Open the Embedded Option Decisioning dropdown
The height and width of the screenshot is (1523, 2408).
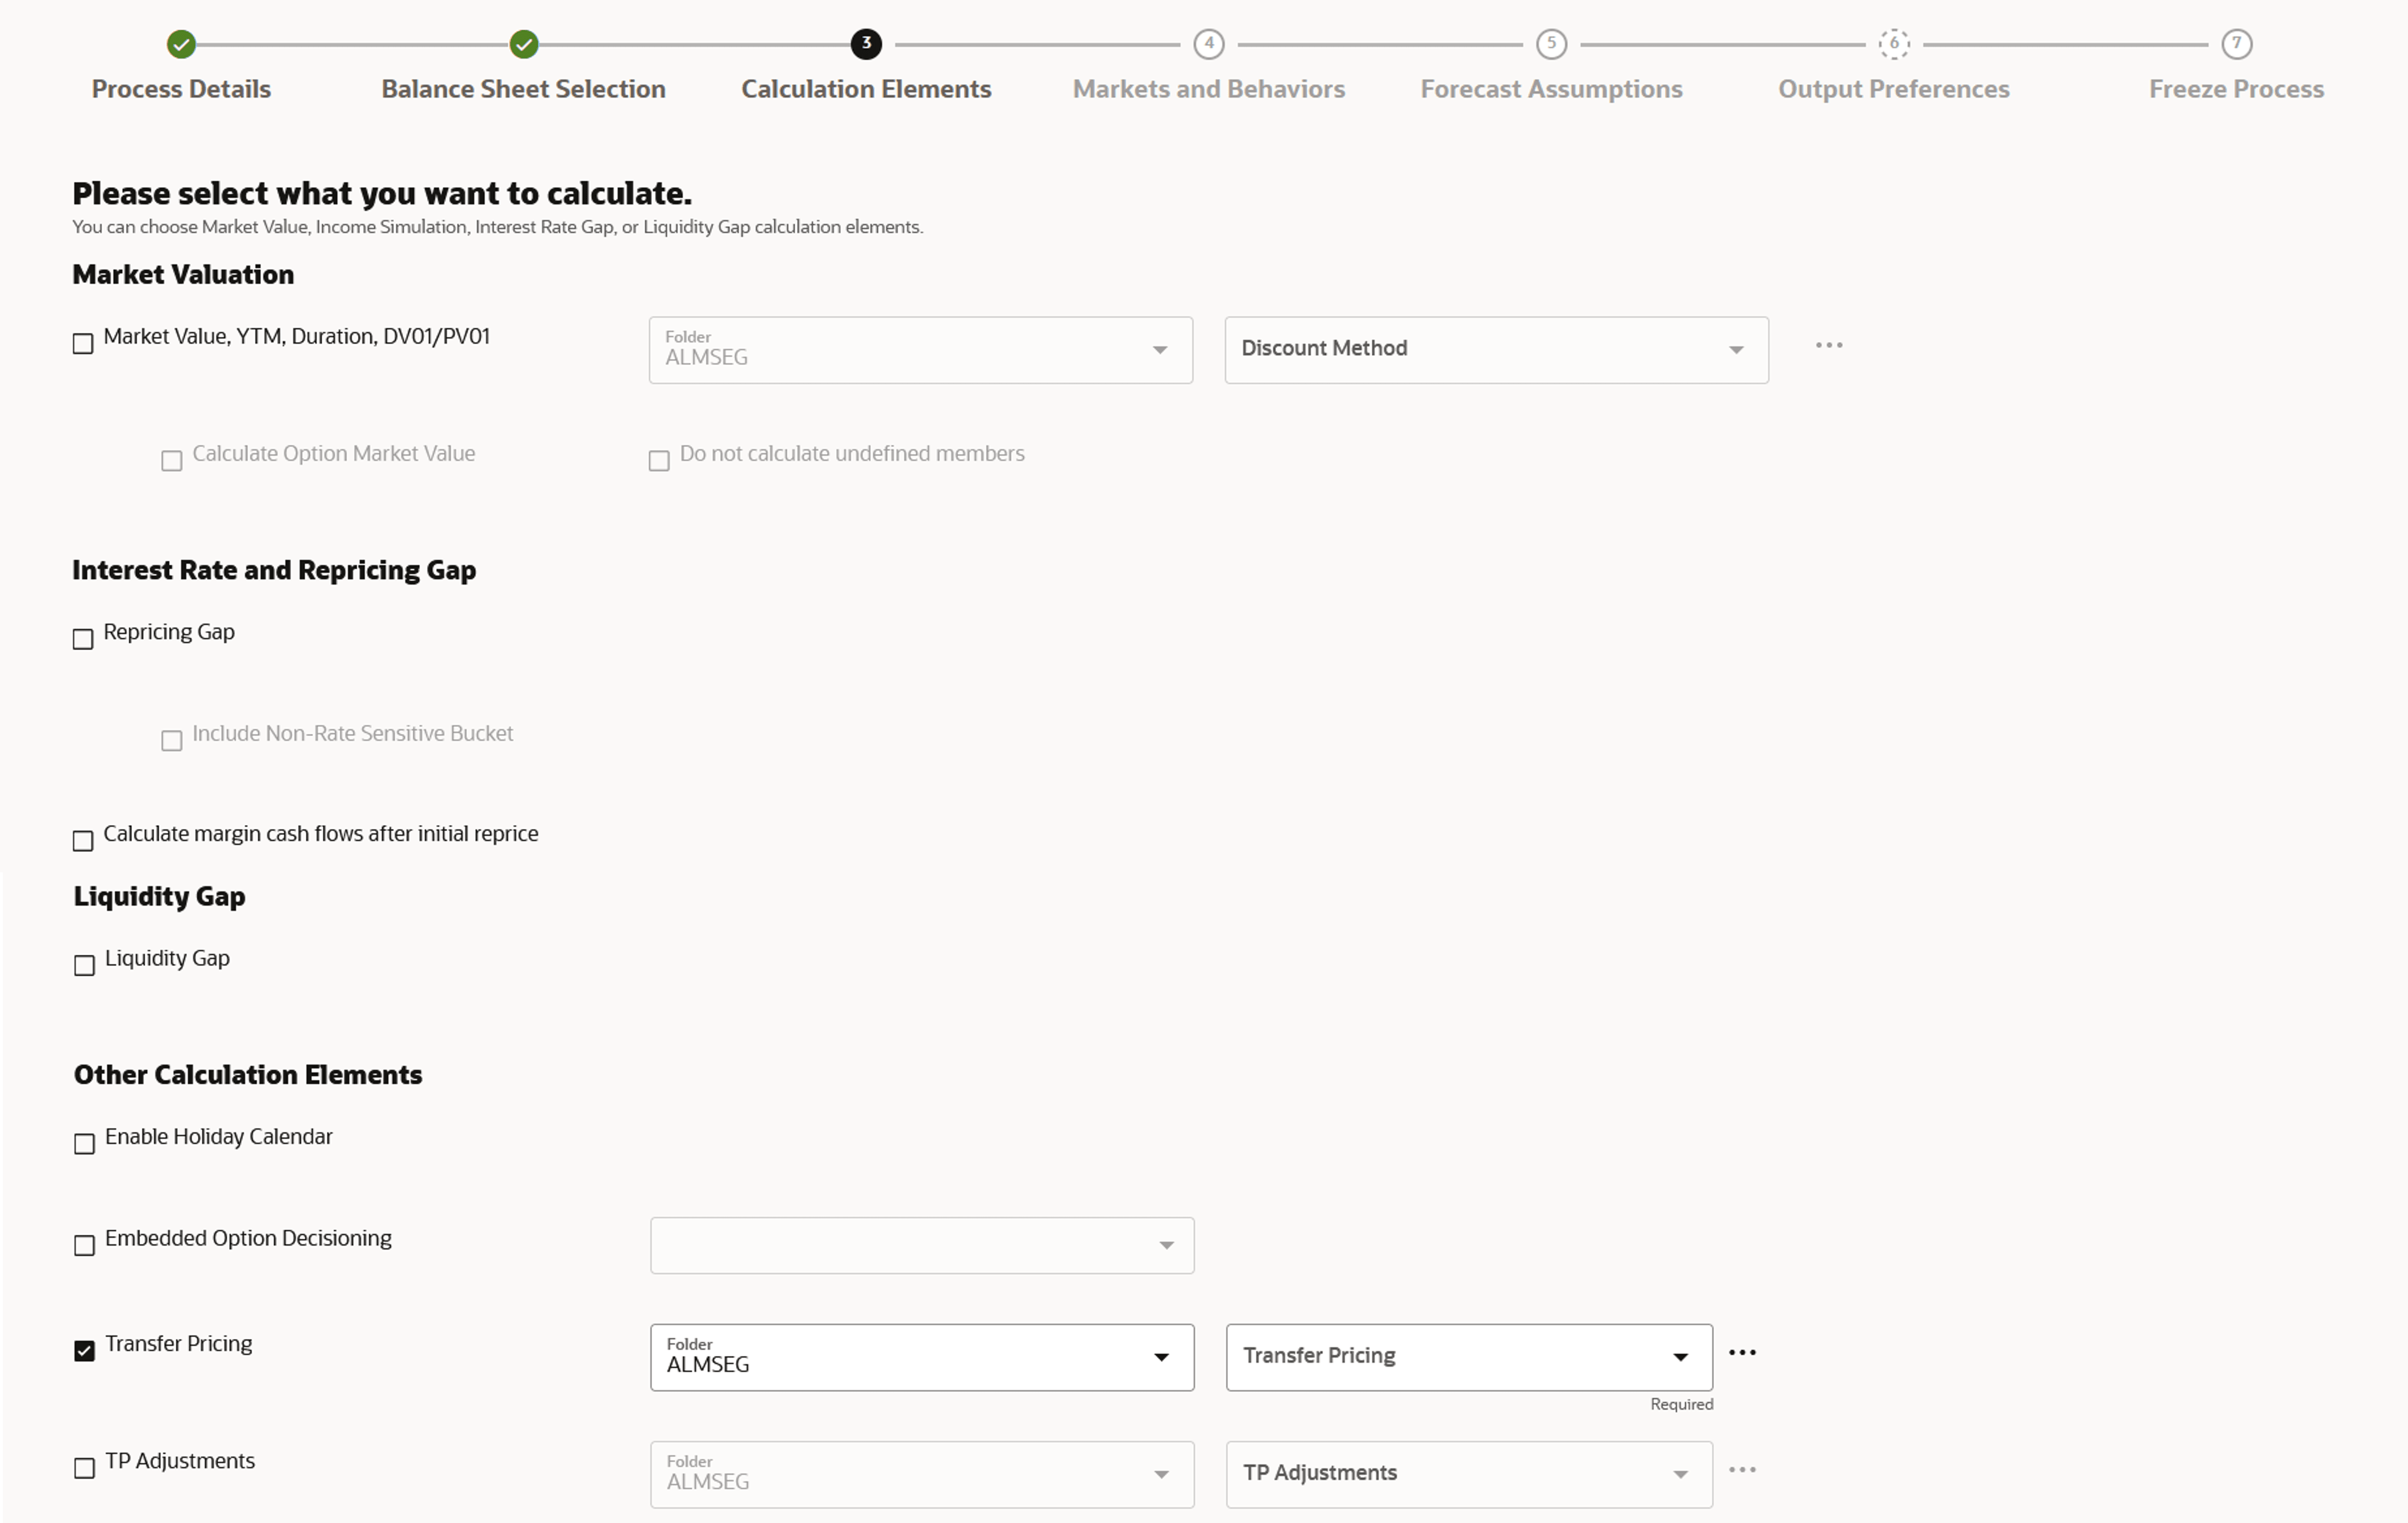coord(921,1245)
